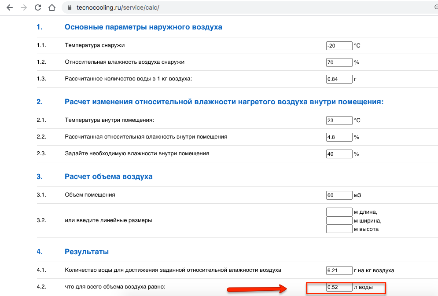
Task: Edit the outside temperature field (-20)
Action: tap(339, 46)
